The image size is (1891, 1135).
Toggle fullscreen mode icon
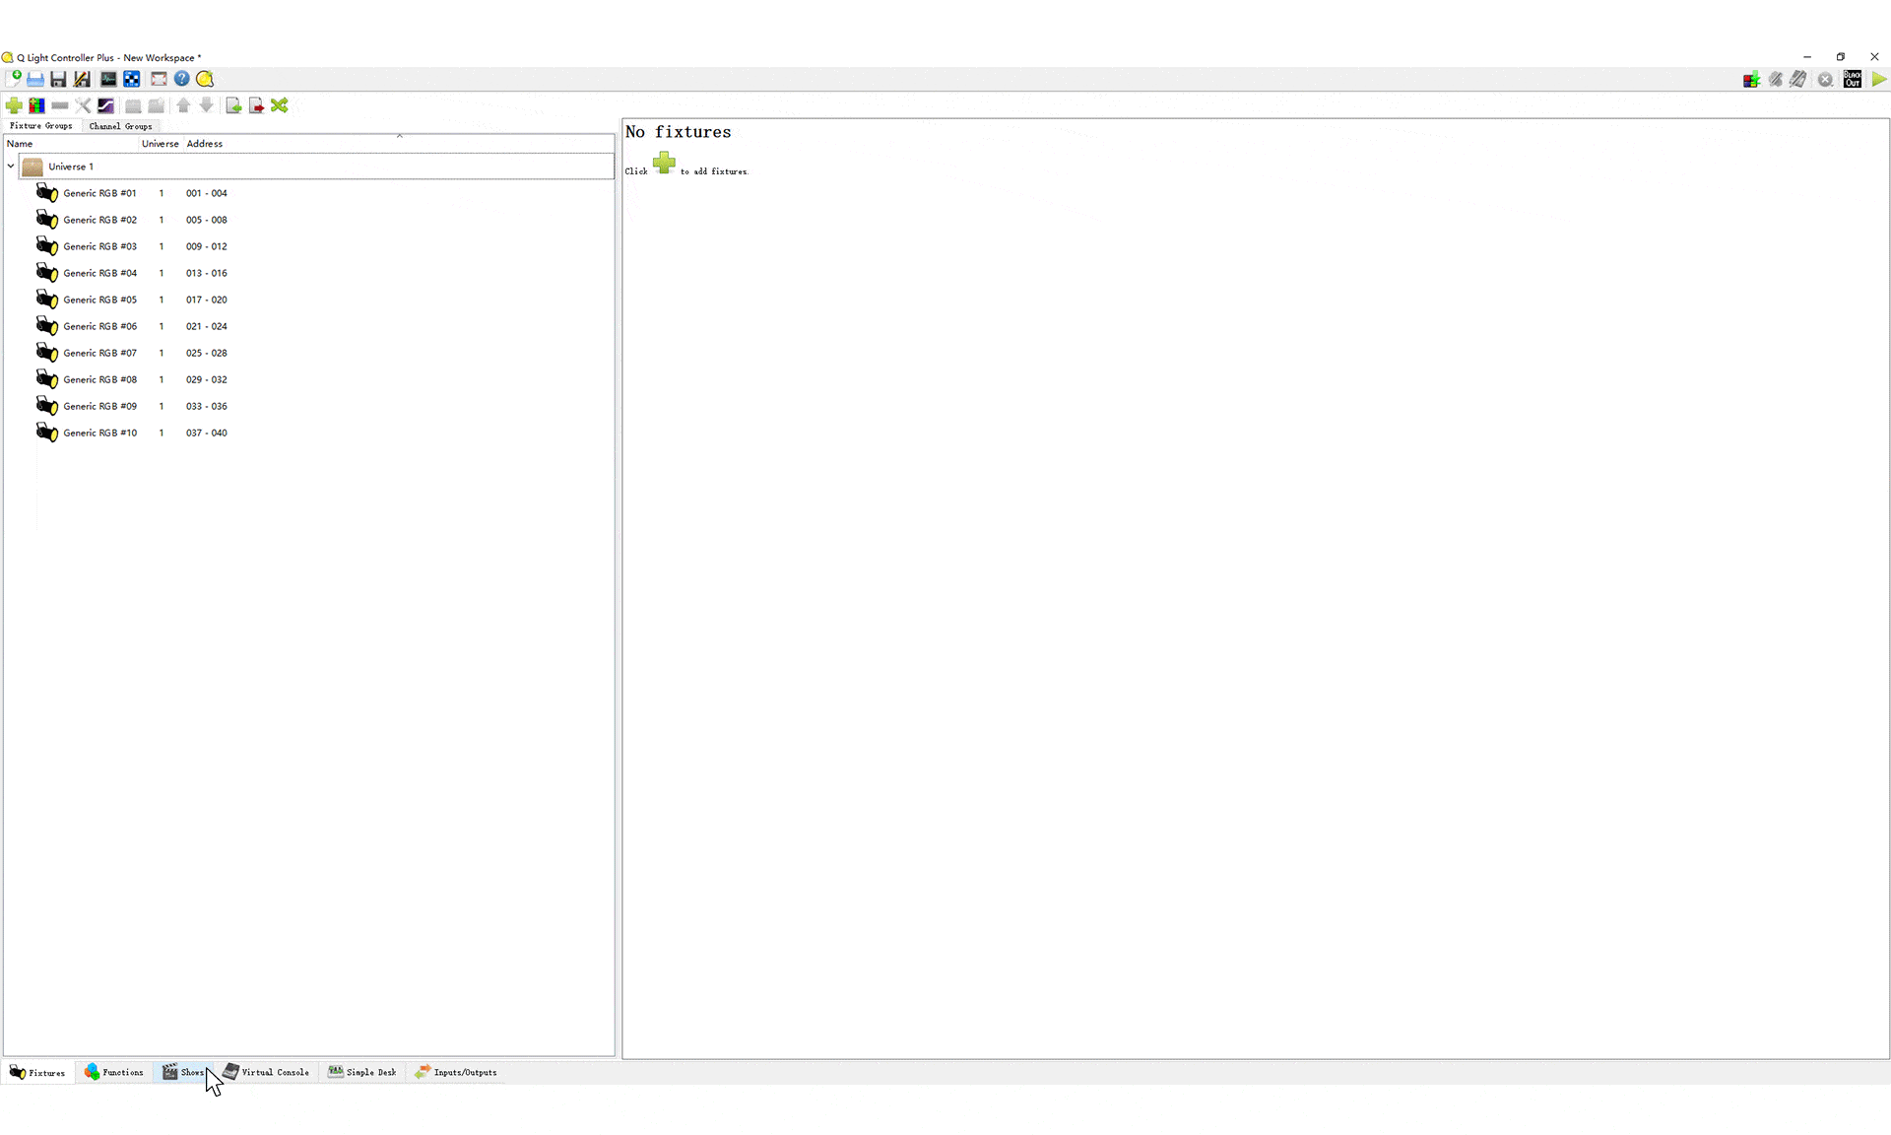(159, 79)
